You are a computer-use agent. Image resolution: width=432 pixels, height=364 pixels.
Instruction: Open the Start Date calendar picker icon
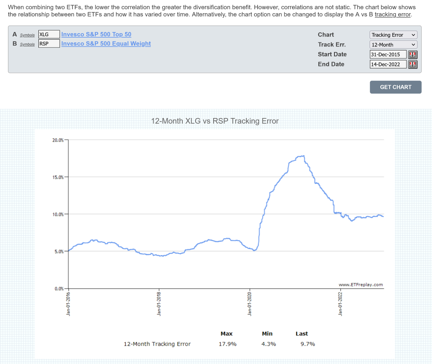[412, 54]
